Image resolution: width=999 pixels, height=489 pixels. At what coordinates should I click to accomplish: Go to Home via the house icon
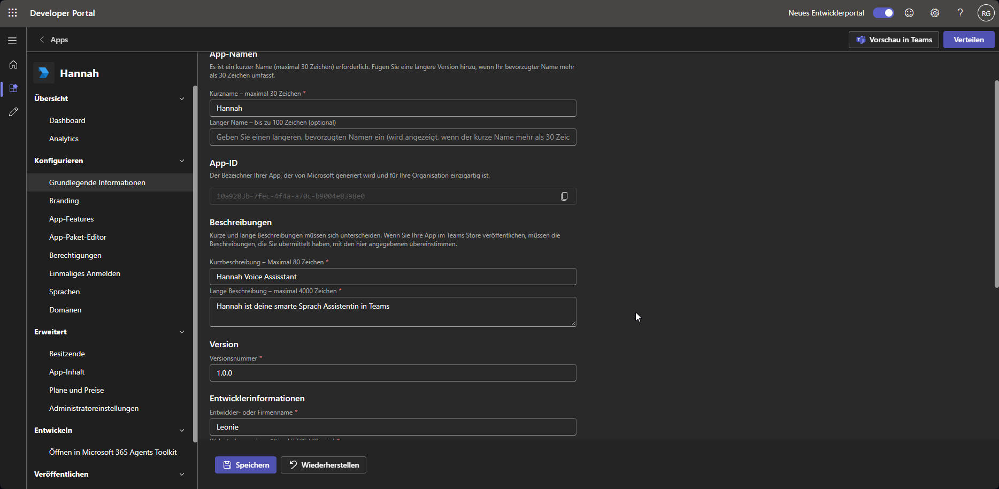[x=13, y=65]
